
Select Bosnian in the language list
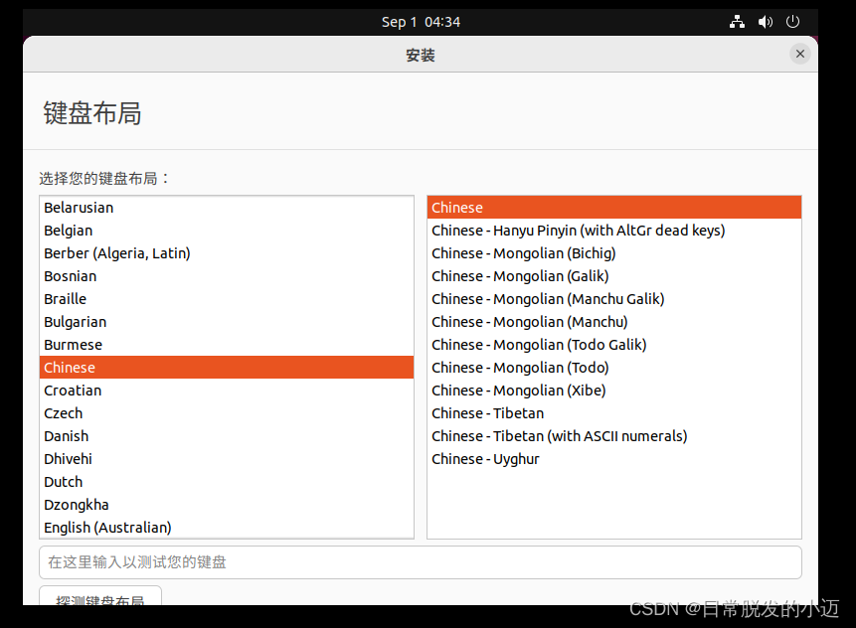pyautogui.click(x=227, y=276)
